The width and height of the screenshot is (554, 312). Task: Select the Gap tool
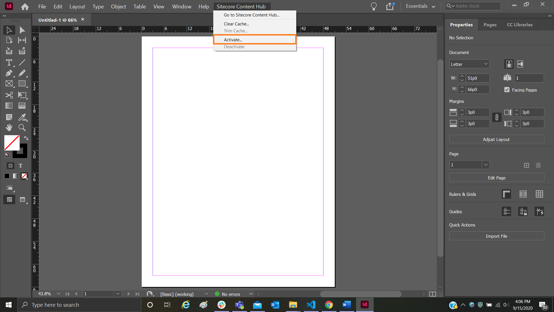point(22,40)
